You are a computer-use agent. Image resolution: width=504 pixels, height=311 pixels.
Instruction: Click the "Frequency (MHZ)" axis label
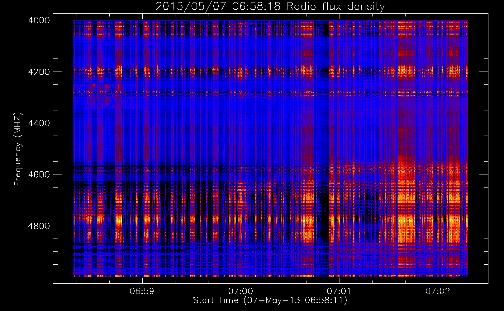click(x=18, y=149)
